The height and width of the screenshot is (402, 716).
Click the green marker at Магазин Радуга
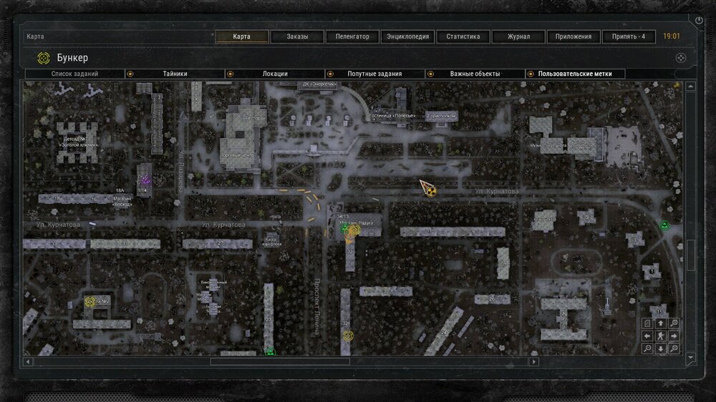coord(345,227)
